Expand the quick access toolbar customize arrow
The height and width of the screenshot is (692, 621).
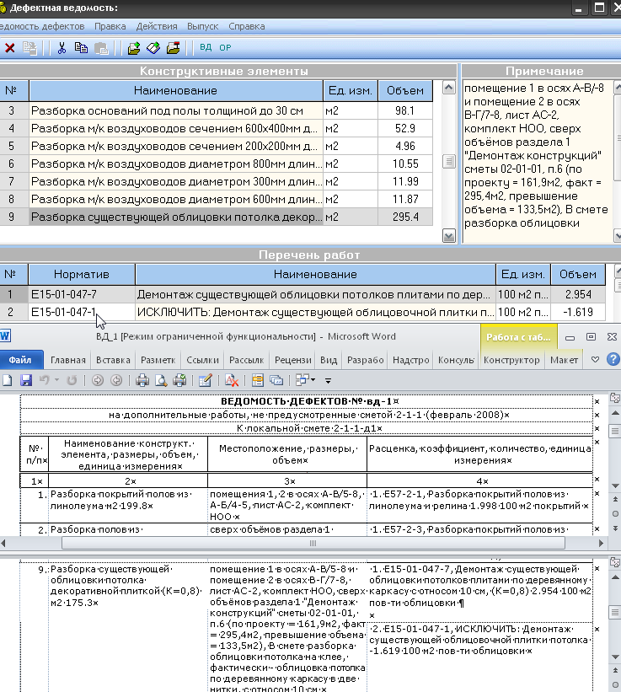[328, 381]
